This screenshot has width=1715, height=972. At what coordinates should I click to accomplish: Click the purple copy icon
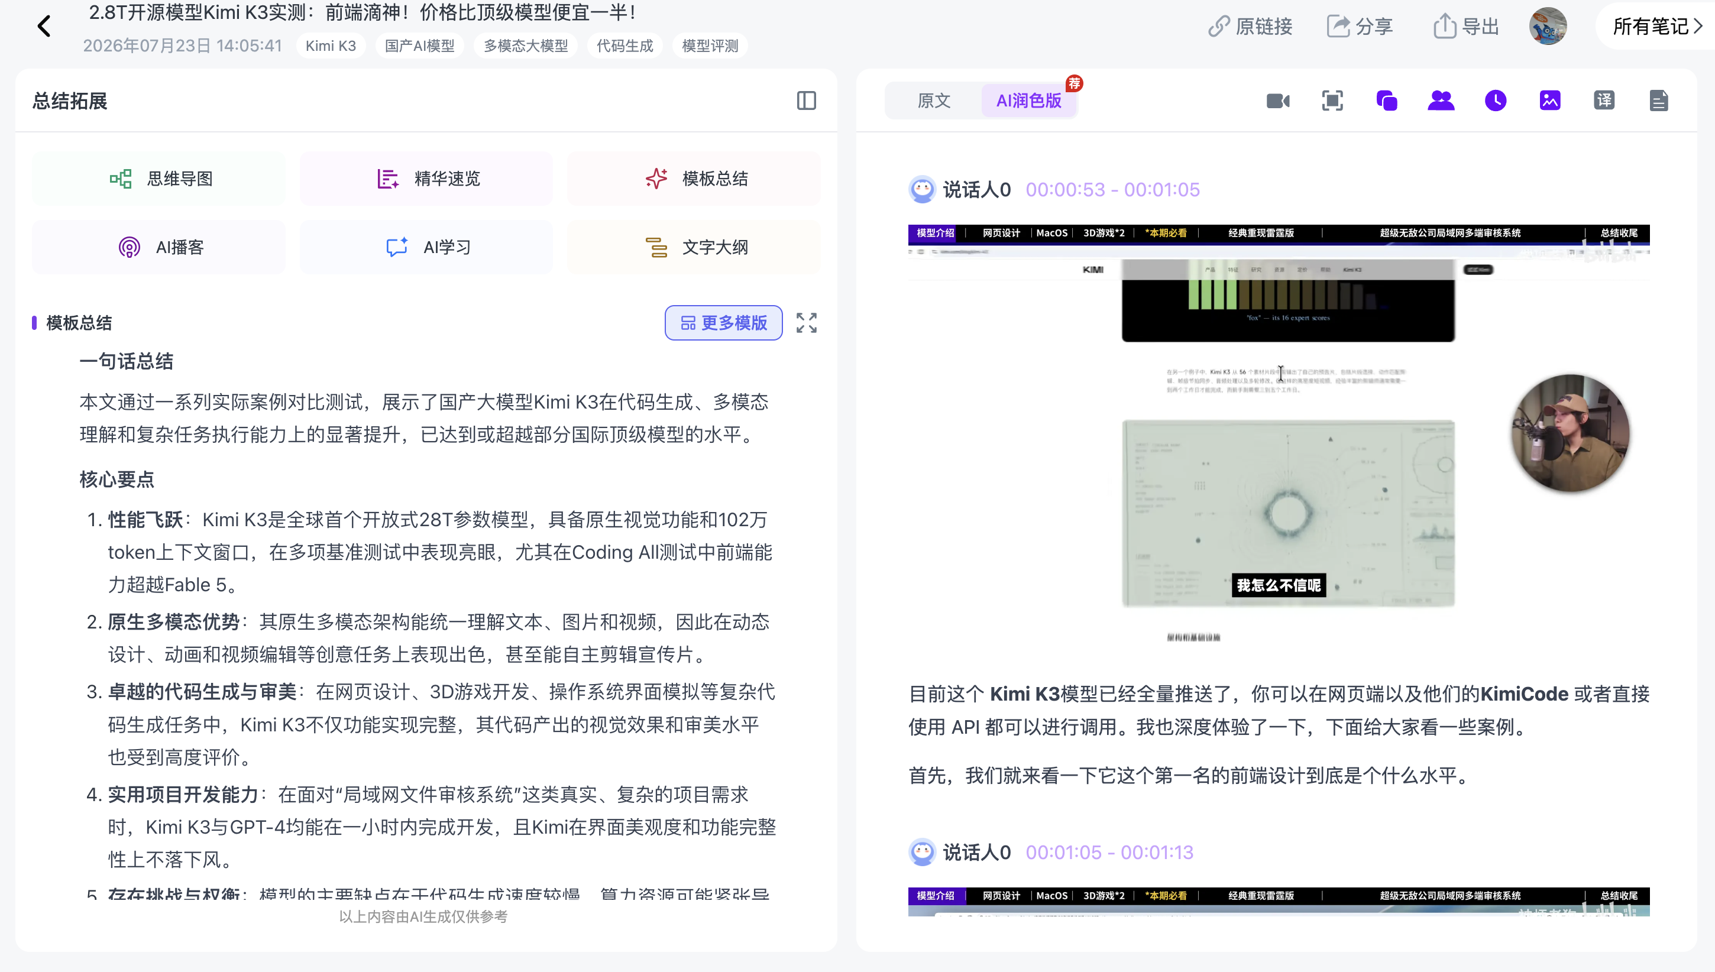click(x=1387, y=101)
